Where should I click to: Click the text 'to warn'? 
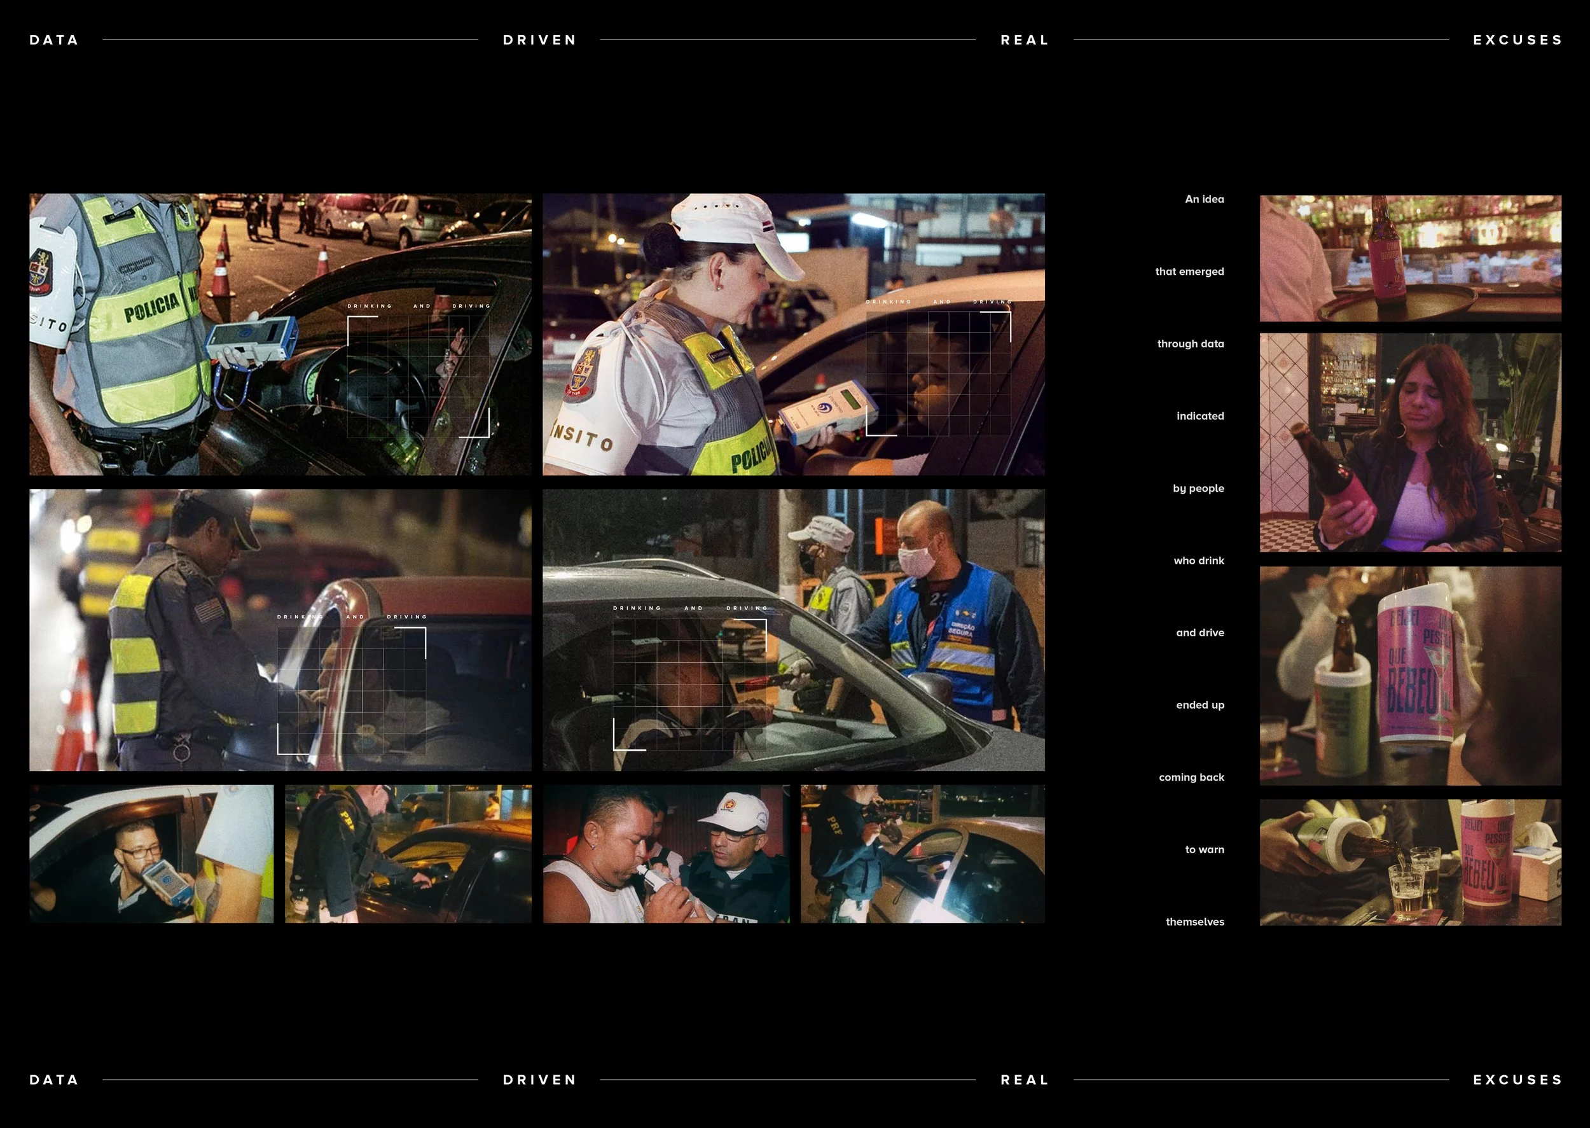click(x=1205, y=849)
